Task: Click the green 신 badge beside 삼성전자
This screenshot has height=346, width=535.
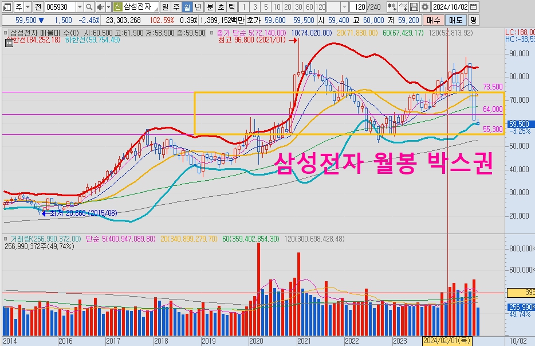Action: point(118,7)
